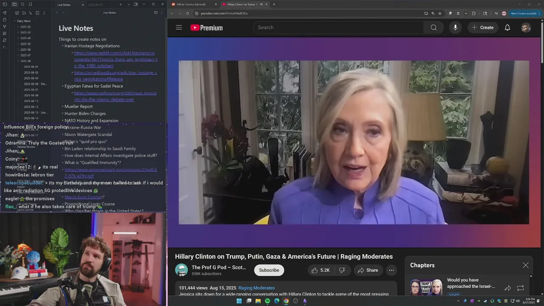Open the YouTube guide hamburger menu
This screenshot has width=544, height=306.
coord(179,28)
